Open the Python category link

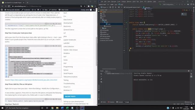(66, 70)
